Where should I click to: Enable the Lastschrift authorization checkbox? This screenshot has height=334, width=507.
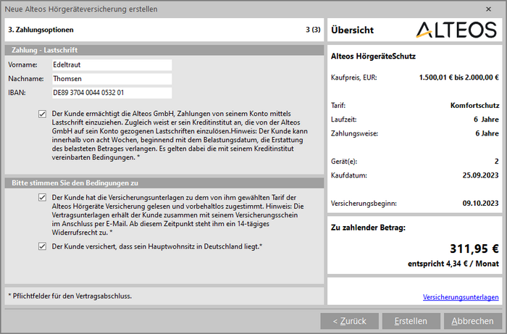43,114
